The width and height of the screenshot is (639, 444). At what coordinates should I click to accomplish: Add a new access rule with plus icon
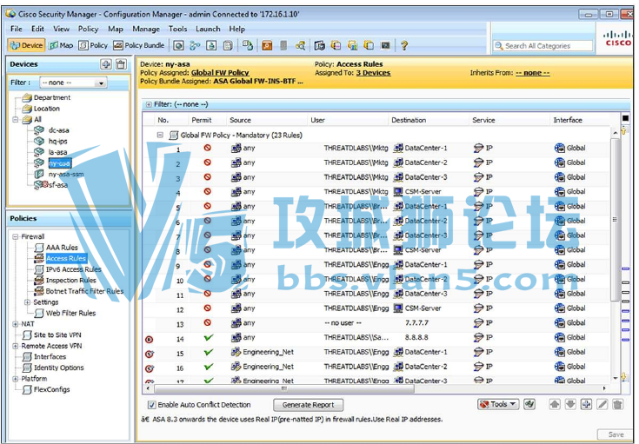pos(586,404)
